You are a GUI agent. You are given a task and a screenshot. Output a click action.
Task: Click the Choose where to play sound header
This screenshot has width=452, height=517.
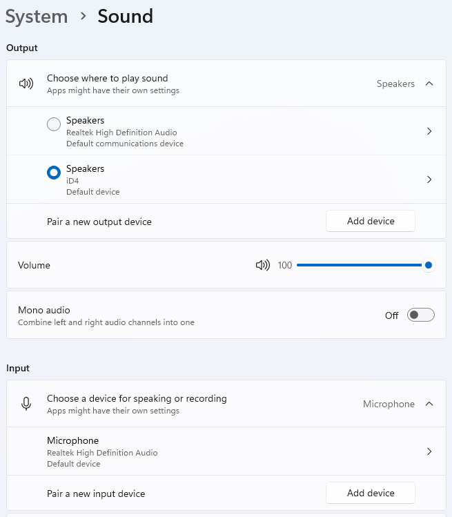pos(108,78)
